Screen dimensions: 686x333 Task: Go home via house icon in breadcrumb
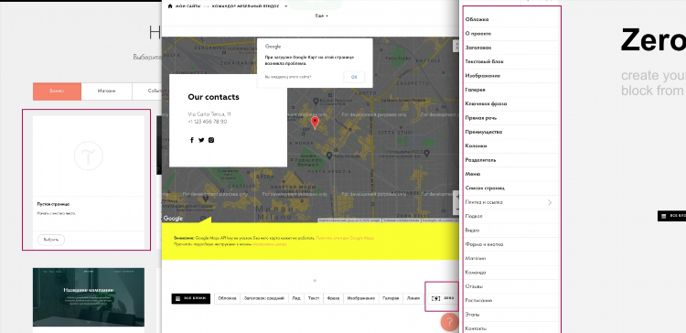(170, 6)
